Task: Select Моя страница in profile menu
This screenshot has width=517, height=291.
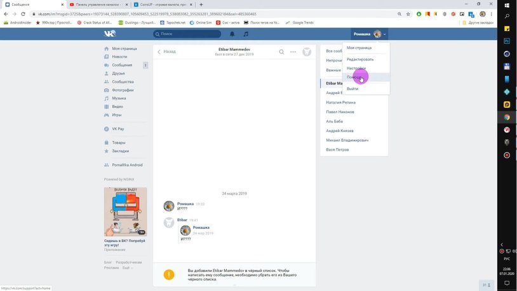Action: tap(359, 48)
